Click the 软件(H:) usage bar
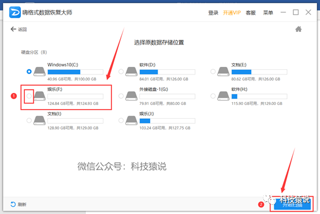Image resolution: width=320 pixels, height=214 pixels. point(259,96)
